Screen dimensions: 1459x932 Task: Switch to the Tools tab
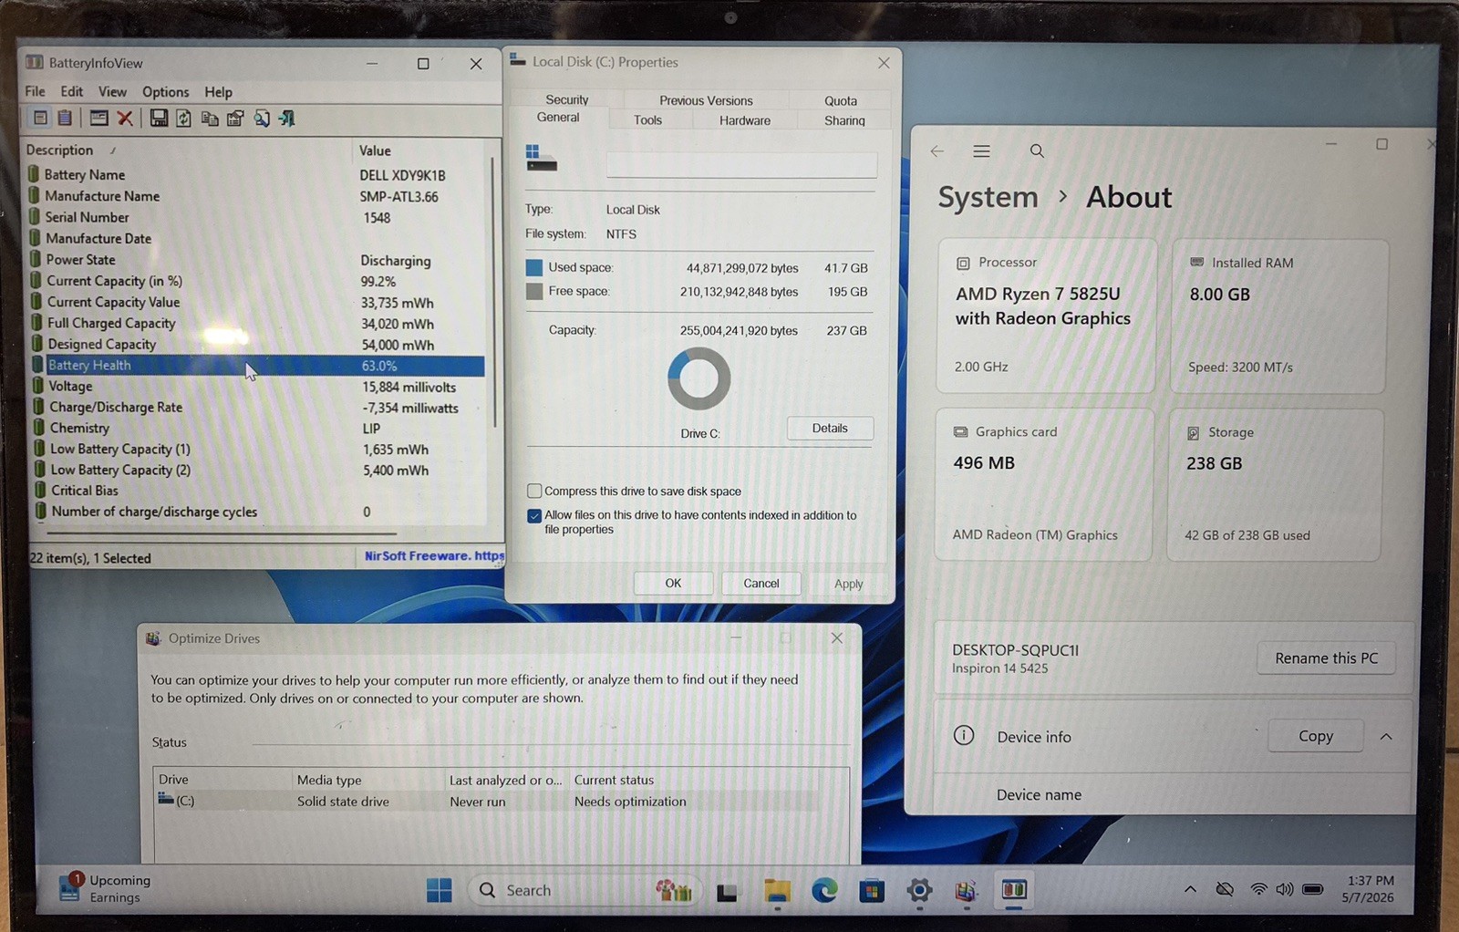(x=647, y=119)
